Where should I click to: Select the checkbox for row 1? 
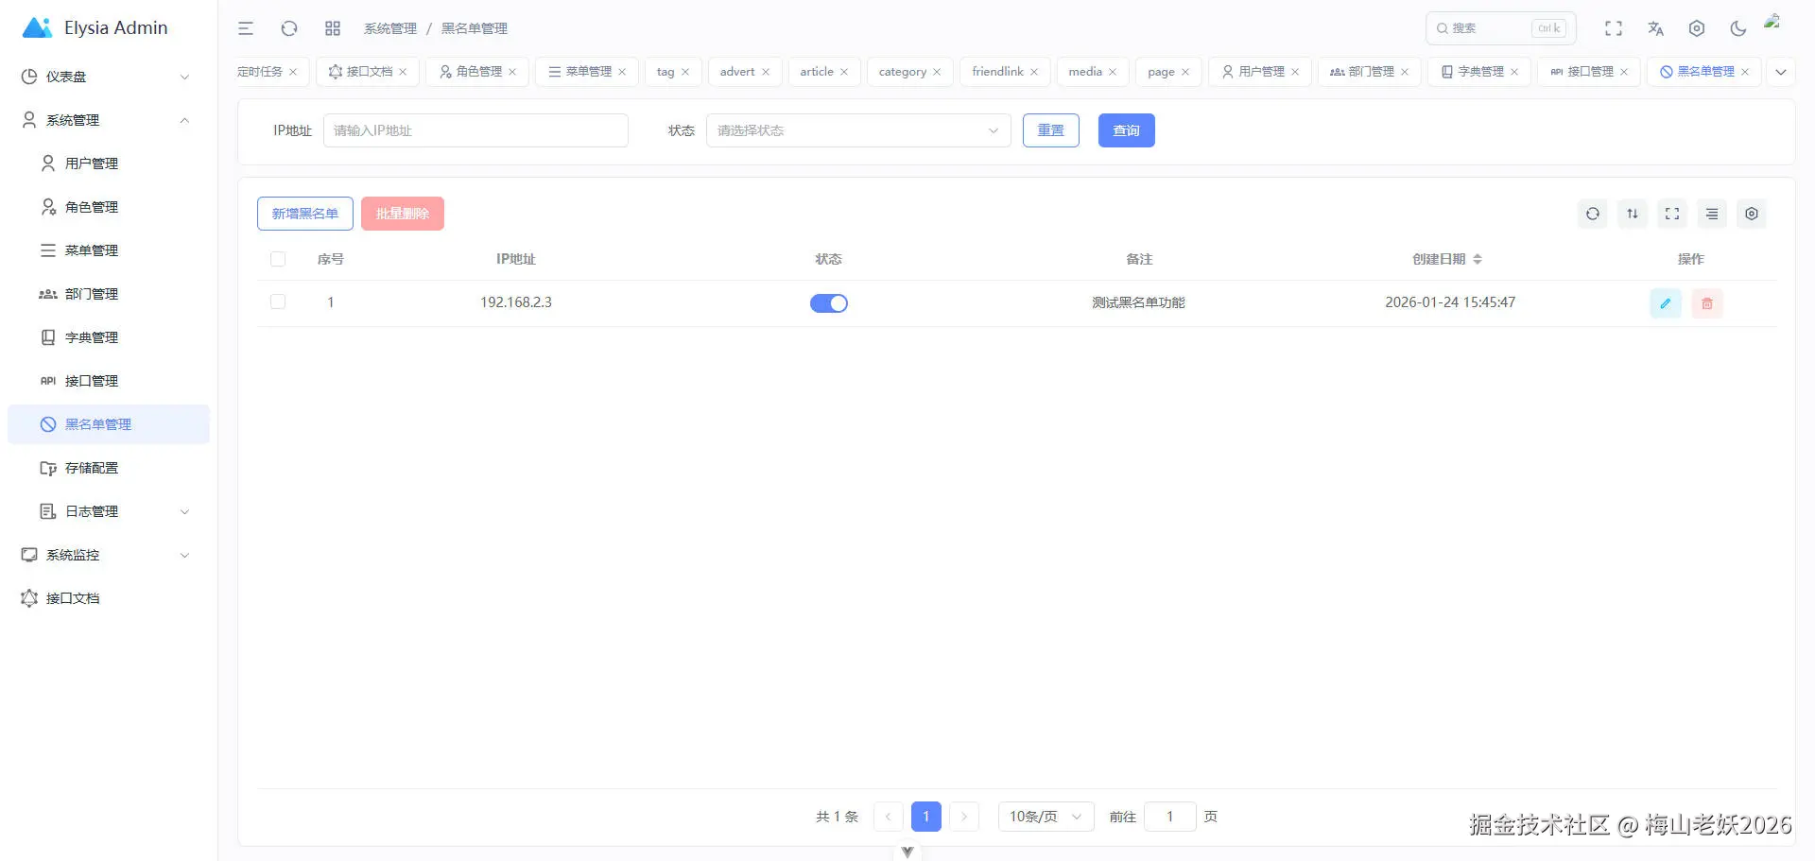click(x=278, y=302)
